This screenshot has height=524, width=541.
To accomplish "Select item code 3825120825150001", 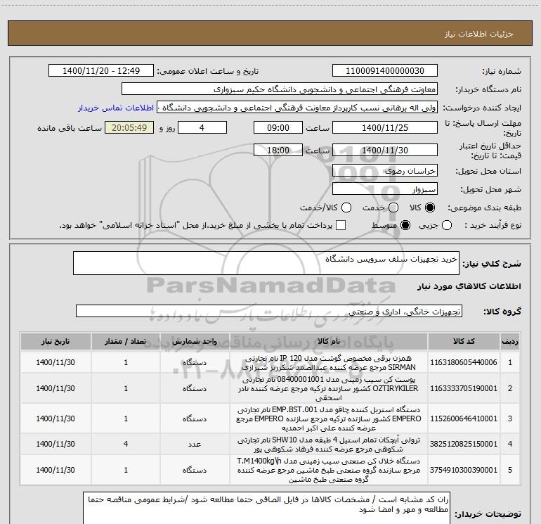I will 464,444.
